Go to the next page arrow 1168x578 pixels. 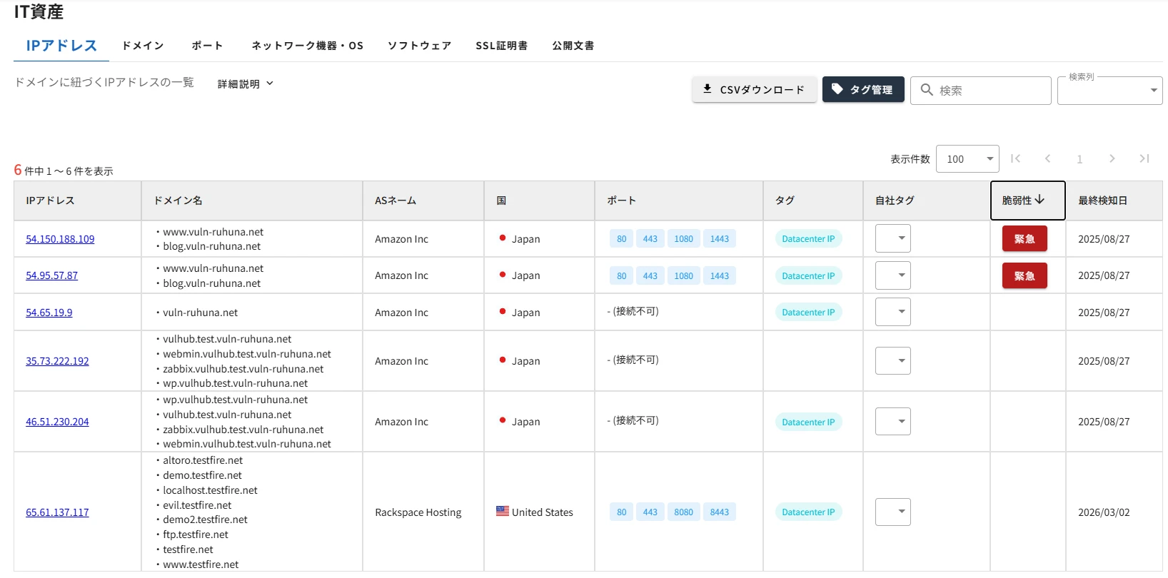[x=1112, y=158]
